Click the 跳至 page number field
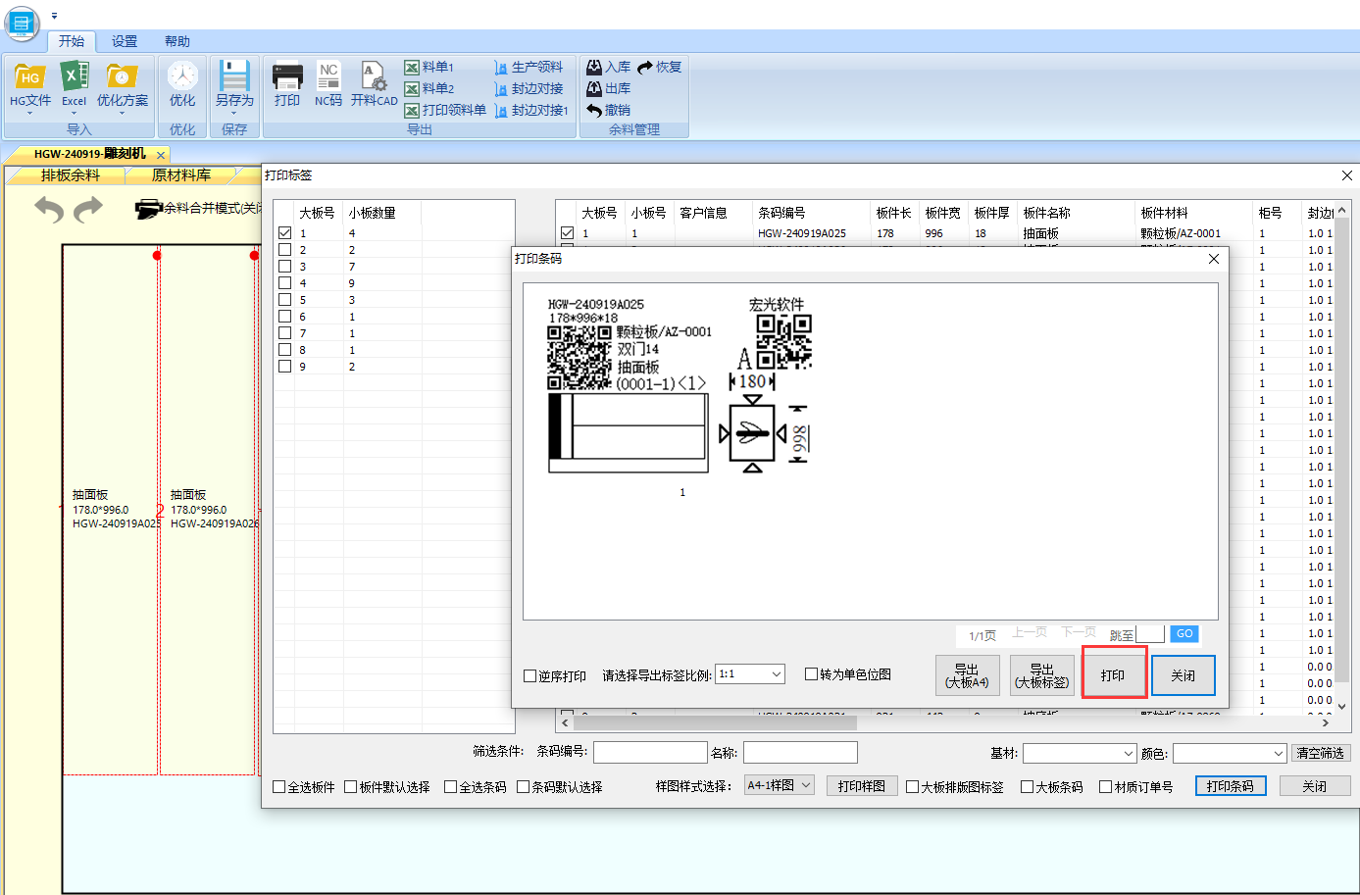Viewport: 1360px width, 895px height. coord(1150,634)
